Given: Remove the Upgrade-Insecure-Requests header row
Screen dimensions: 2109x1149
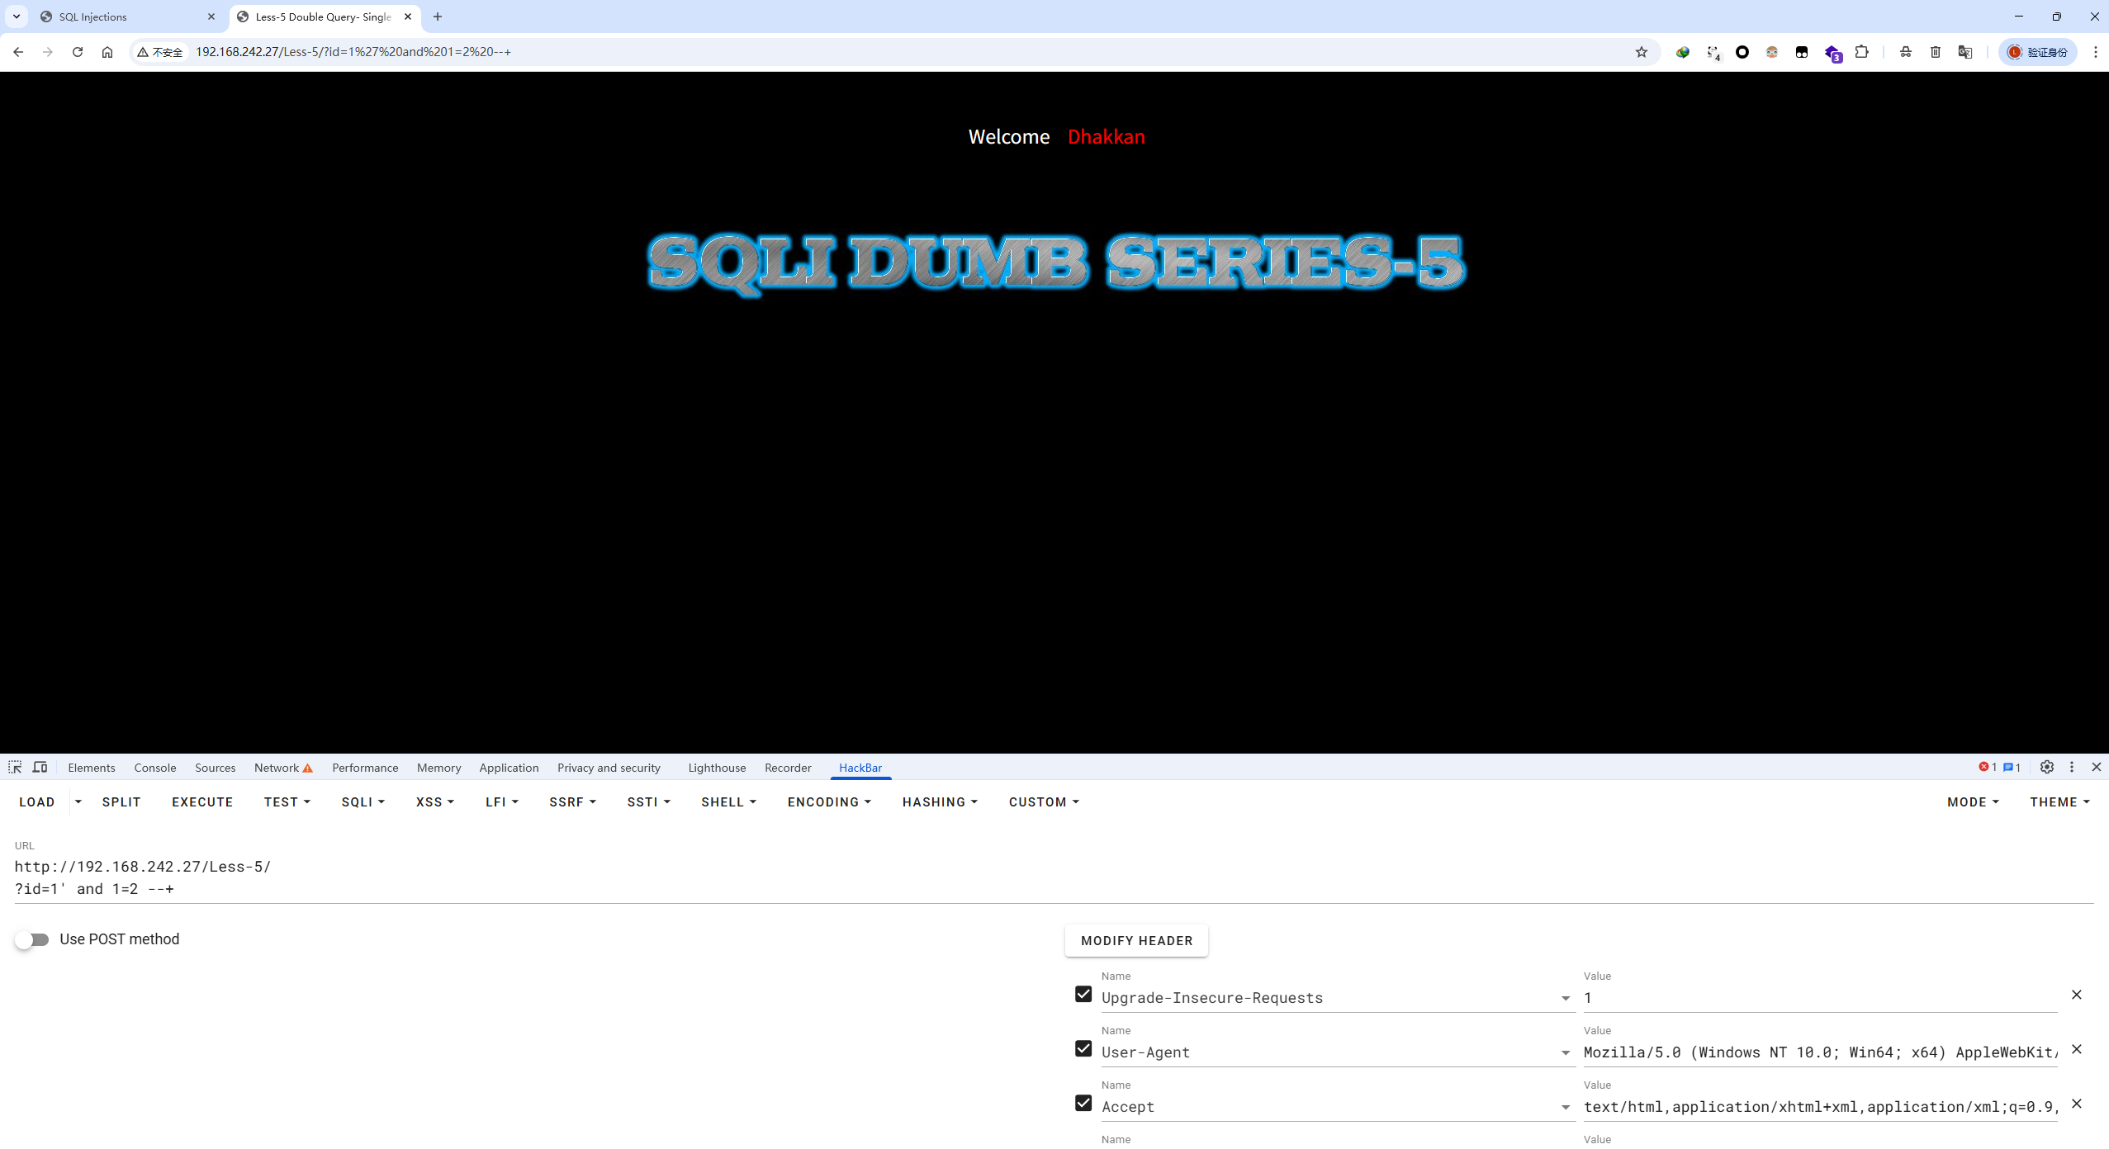Looking at the screenshot, I should tap(2077, 995).
